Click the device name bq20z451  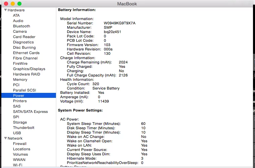coord(112,32)
